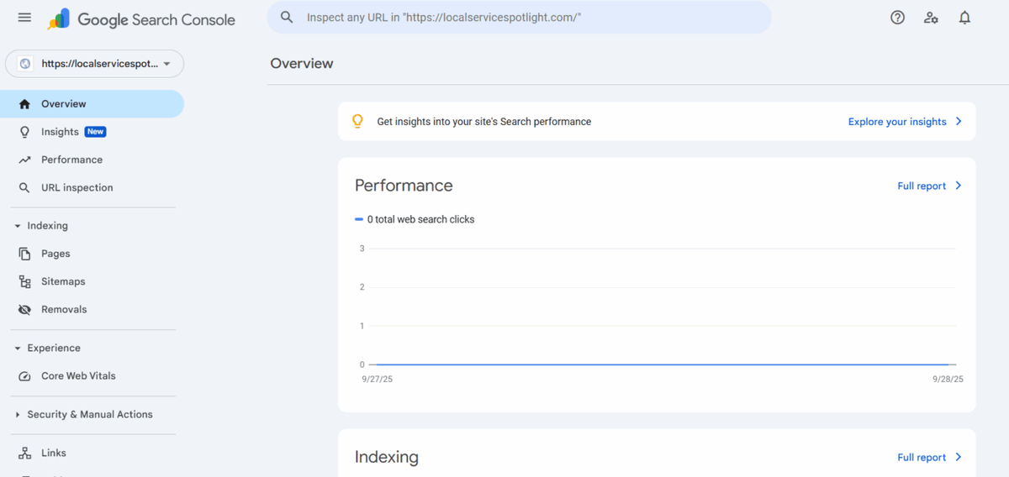Open the users and settings icon
The height and width of the screenshot is (477, 1009).
coord(931,18)
